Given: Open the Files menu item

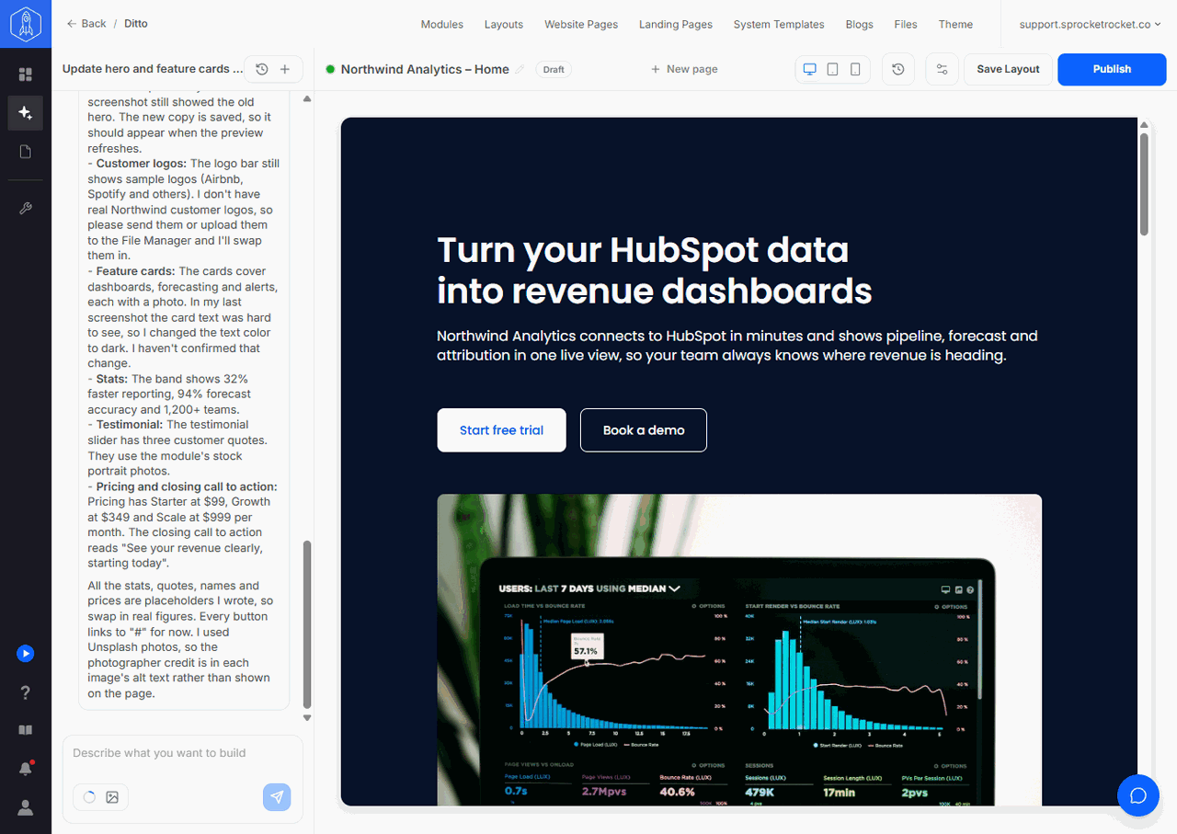Looking at the screenshot, I should click(x=906, y=24).
